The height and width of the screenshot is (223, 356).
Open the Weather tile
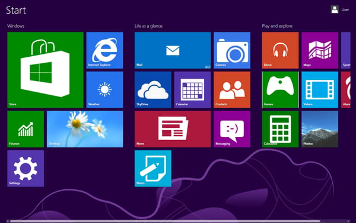point(104,90)
